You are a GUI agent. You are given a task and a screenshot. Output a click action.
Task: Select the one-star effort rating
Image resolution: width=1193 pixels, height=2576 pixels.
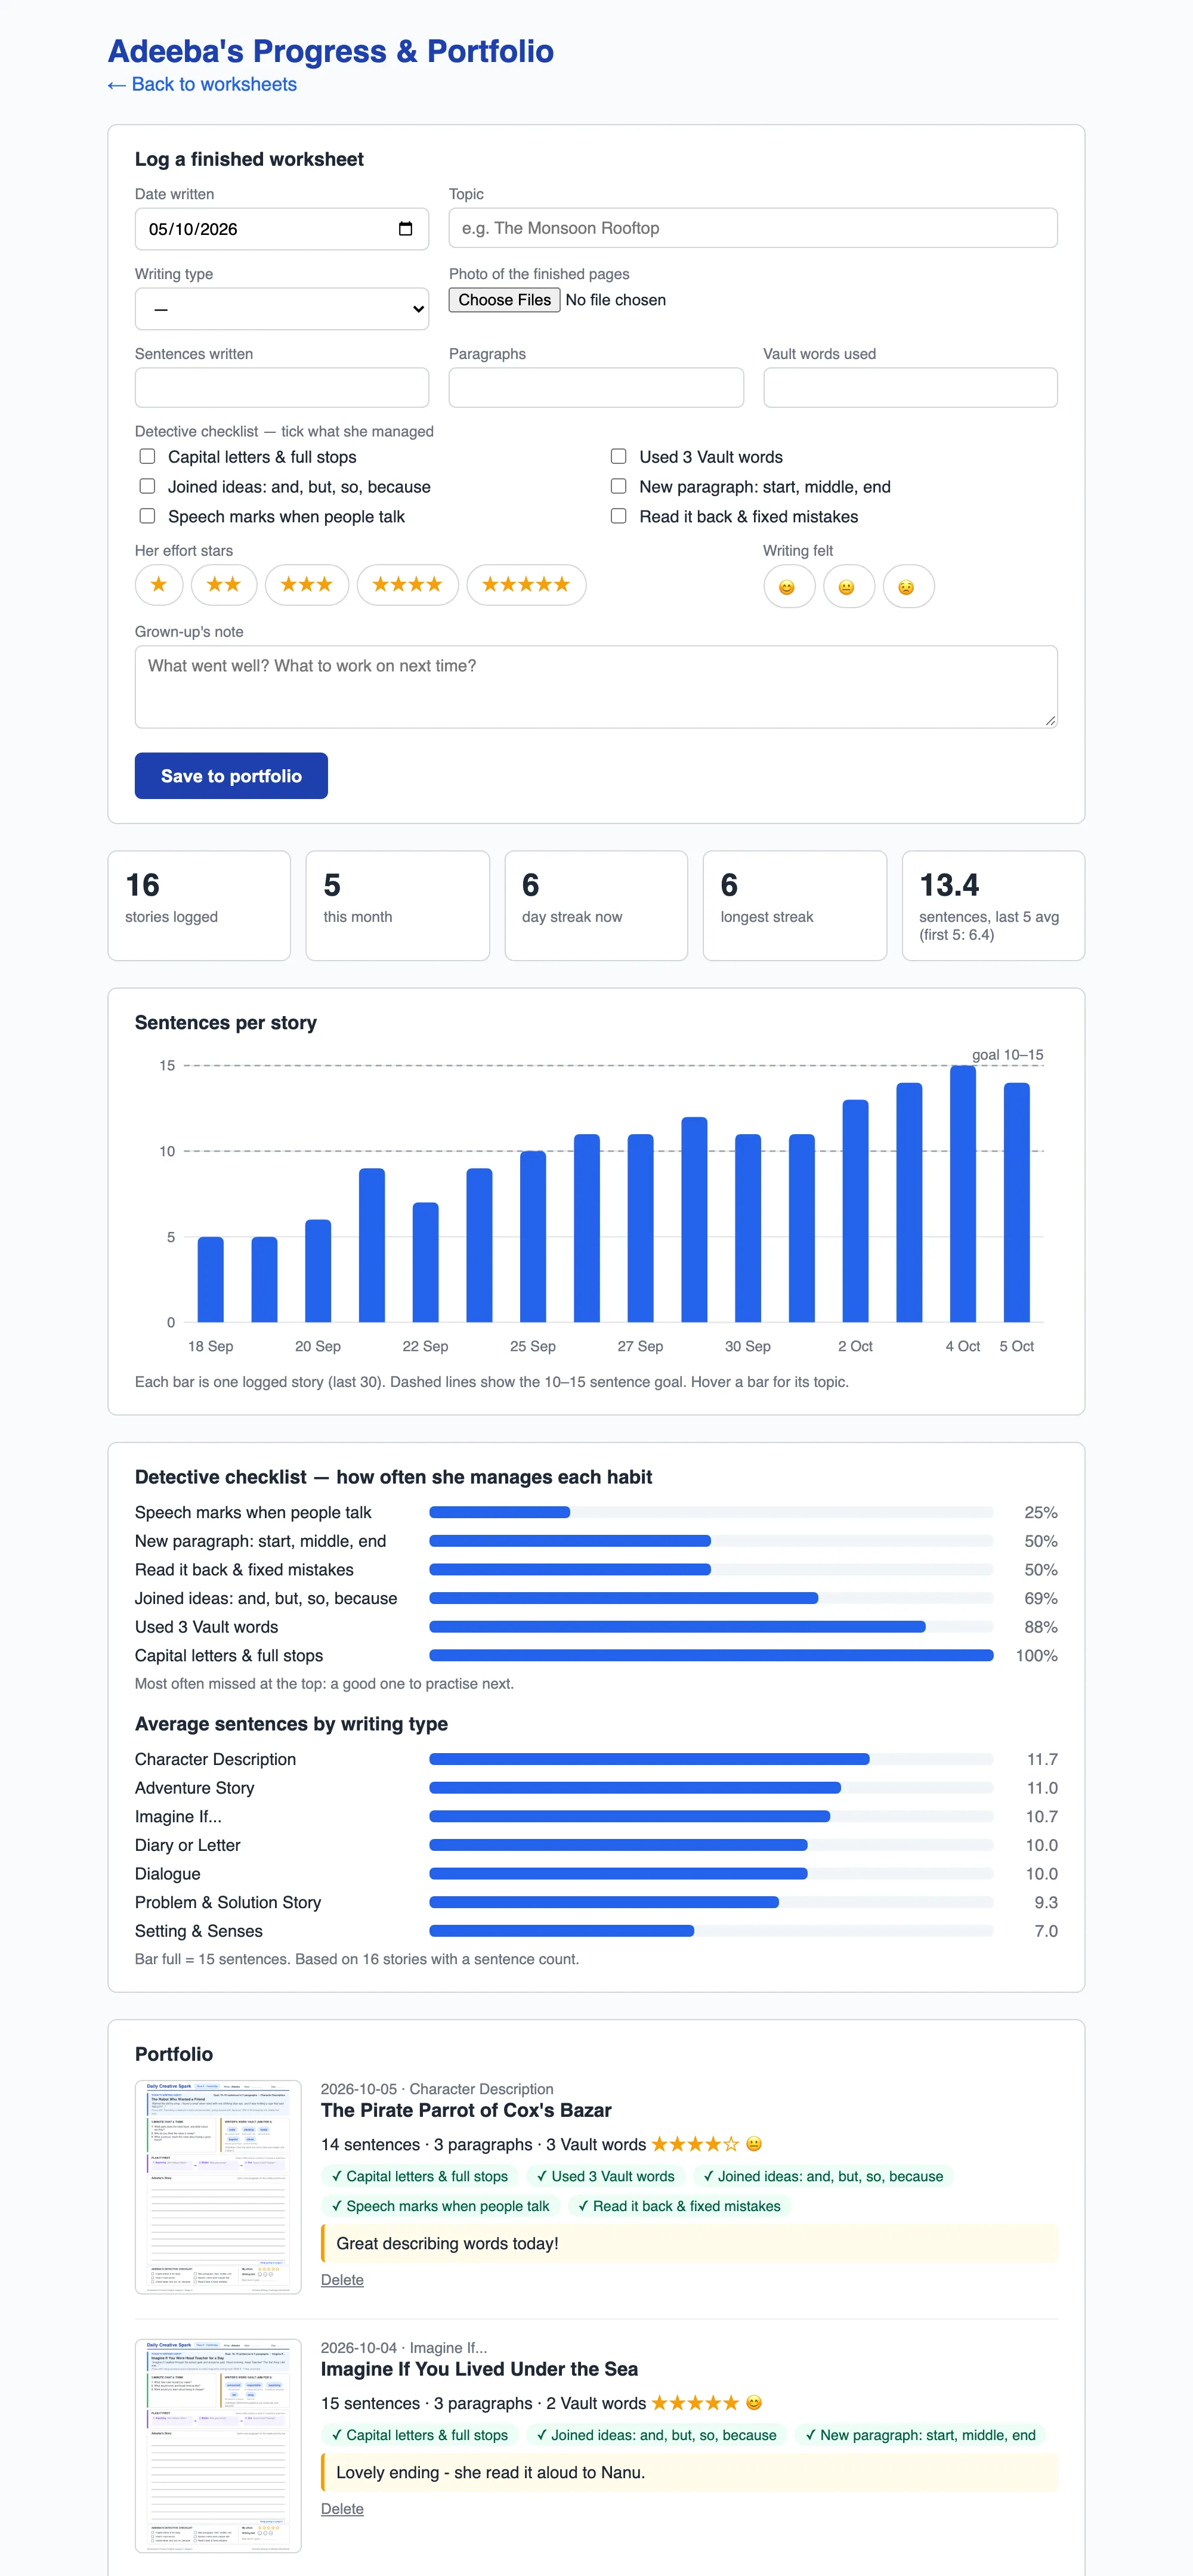pyautogui.click(x=159, y=585)
